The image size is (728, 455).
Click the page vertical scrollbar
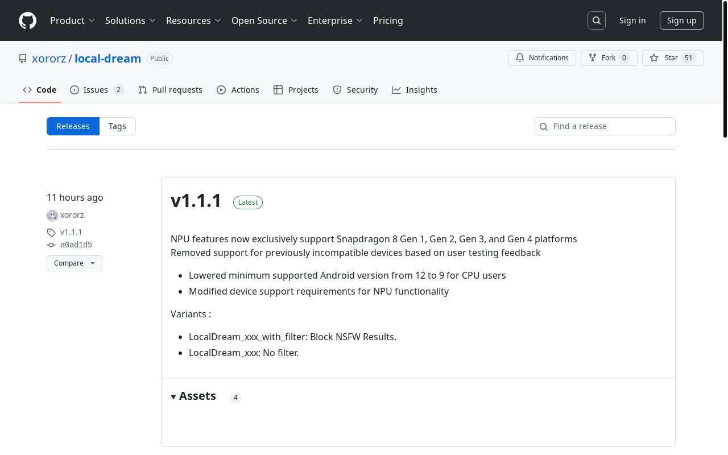tap(725, 68)
